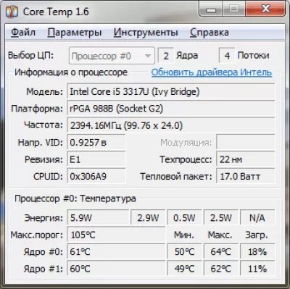Click the Загр. column header
290x289 pixels.
pos(257,235)
